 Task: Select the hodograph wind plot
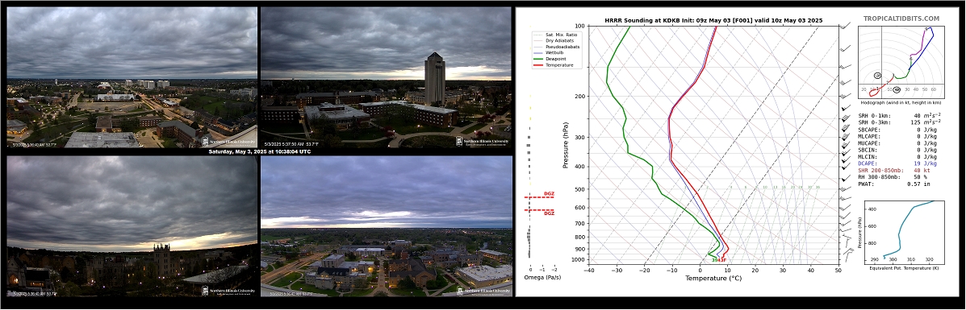[901, 64]
